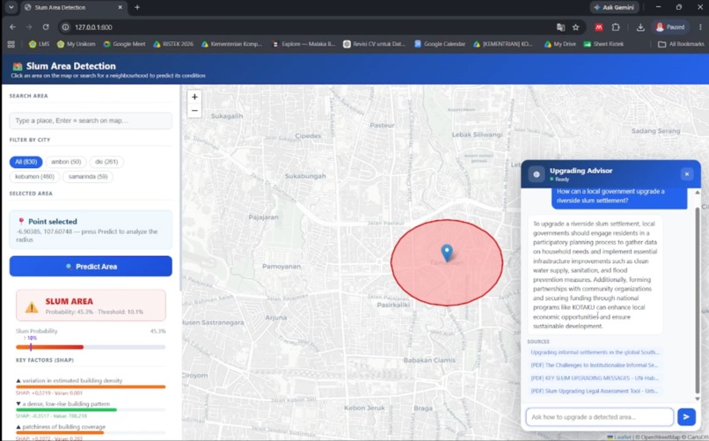Select the diy (261) city filter
The width and height of the screenshot is (709, 441).
tap(106, 162)
